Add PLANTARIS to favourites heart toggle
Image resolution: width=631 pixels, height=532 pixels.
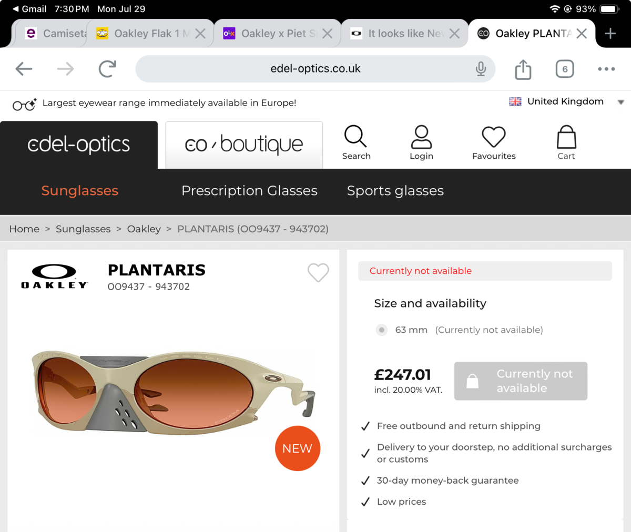point(318,272)
